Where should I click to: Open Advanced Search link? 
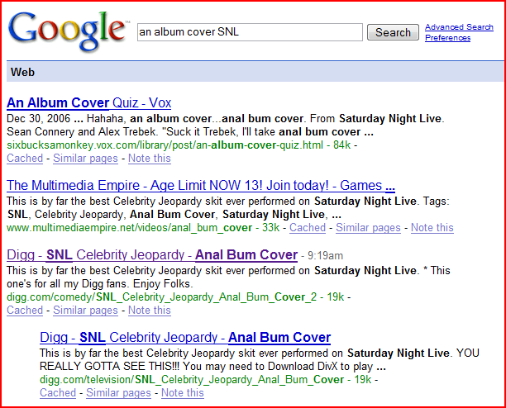pos(459,27)
